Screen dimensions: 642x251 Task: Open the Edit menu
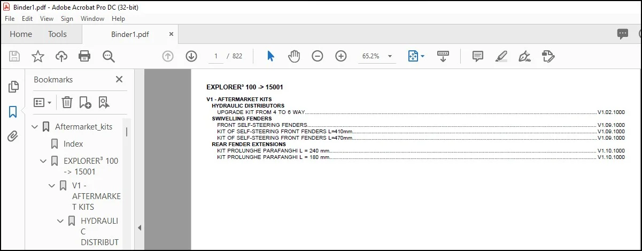point(27,18)
